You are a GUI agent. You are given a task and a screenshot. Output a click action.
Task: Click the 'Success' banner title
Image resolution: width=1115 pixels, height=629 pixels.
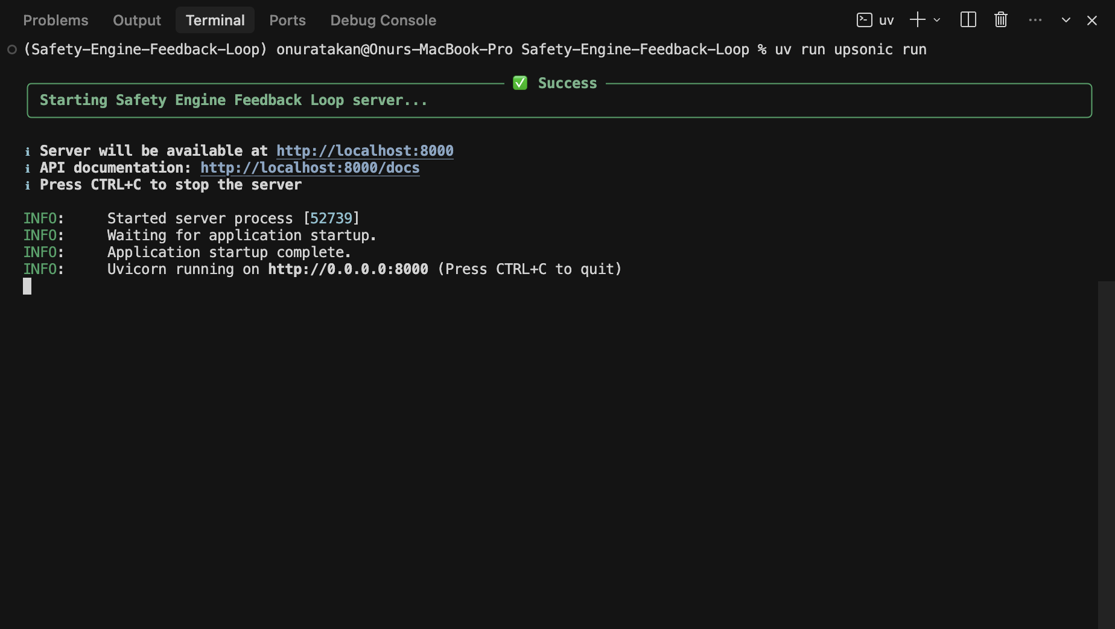567,83
